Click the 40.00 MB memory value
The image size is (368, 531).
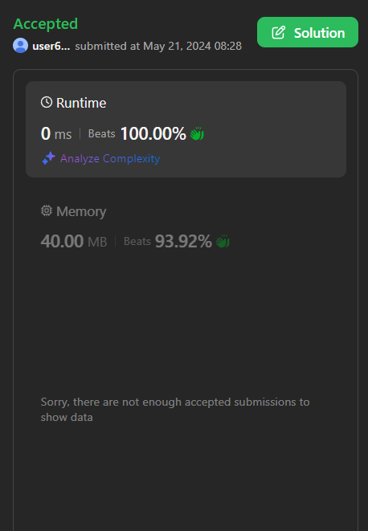pyautogui.click(x=74, y=242)
